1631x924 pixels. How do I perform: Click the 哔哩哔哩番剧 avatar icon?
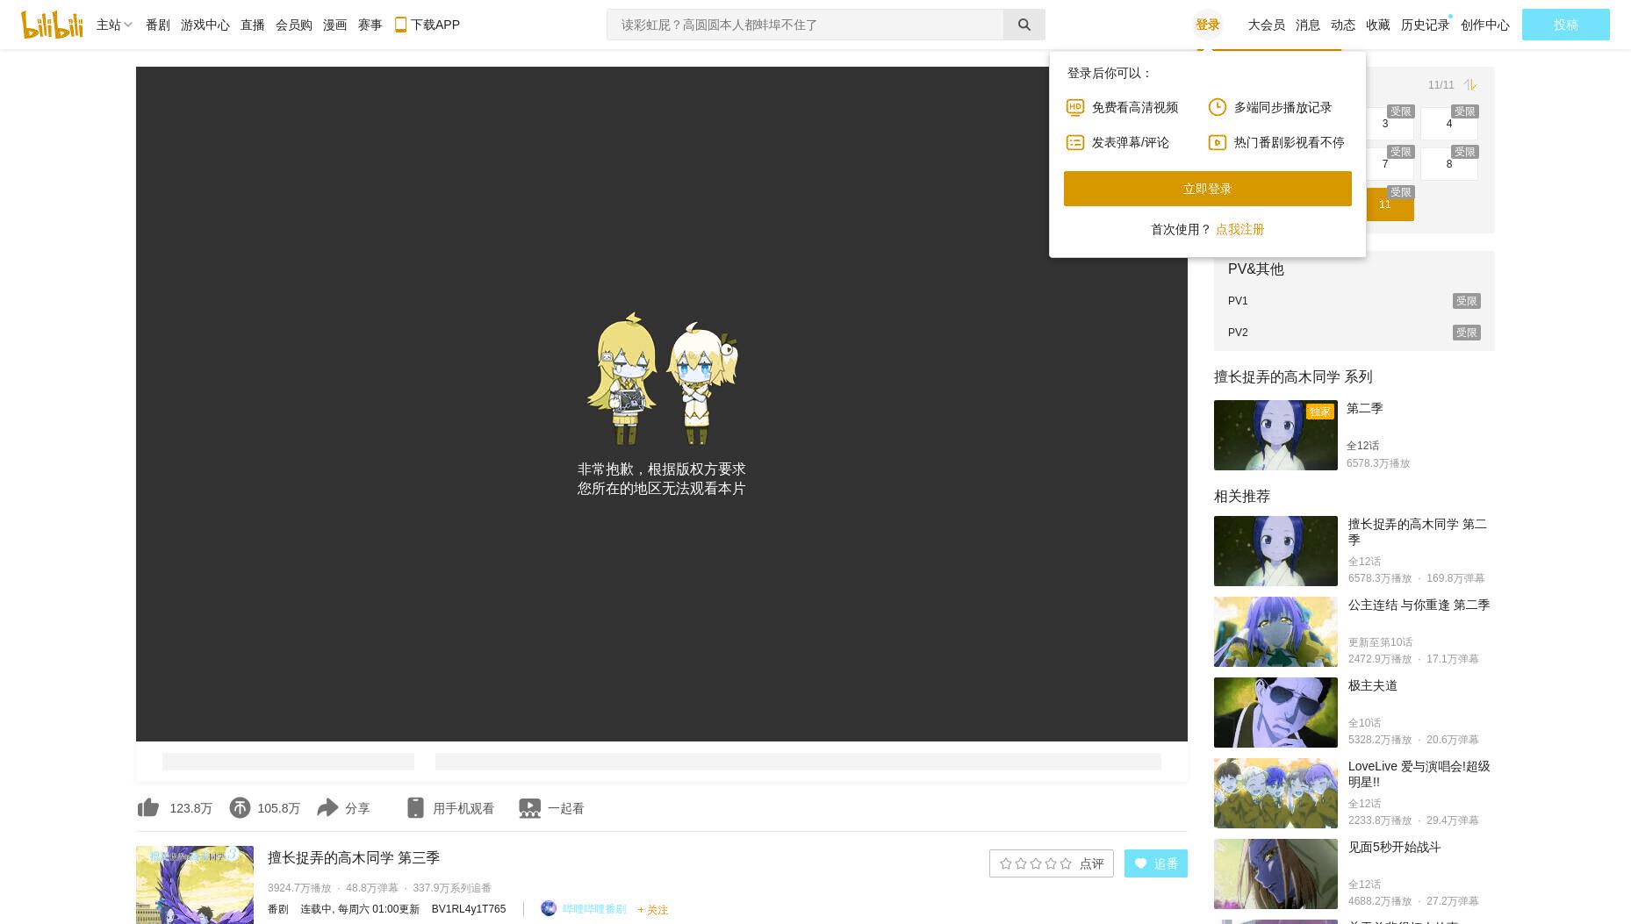[549, 908]
